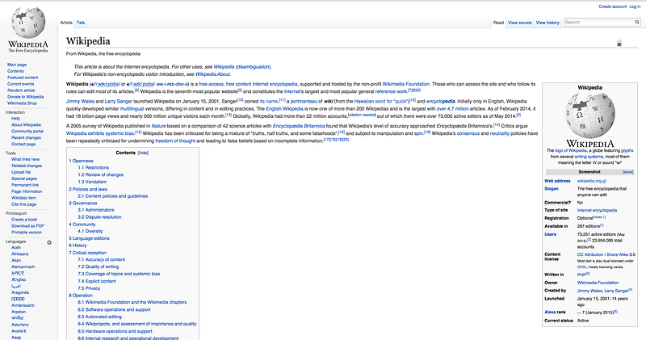Select the Article tab
Viewport: 646px width, 340px height.
pyautogui.click(x=66, y=23)
